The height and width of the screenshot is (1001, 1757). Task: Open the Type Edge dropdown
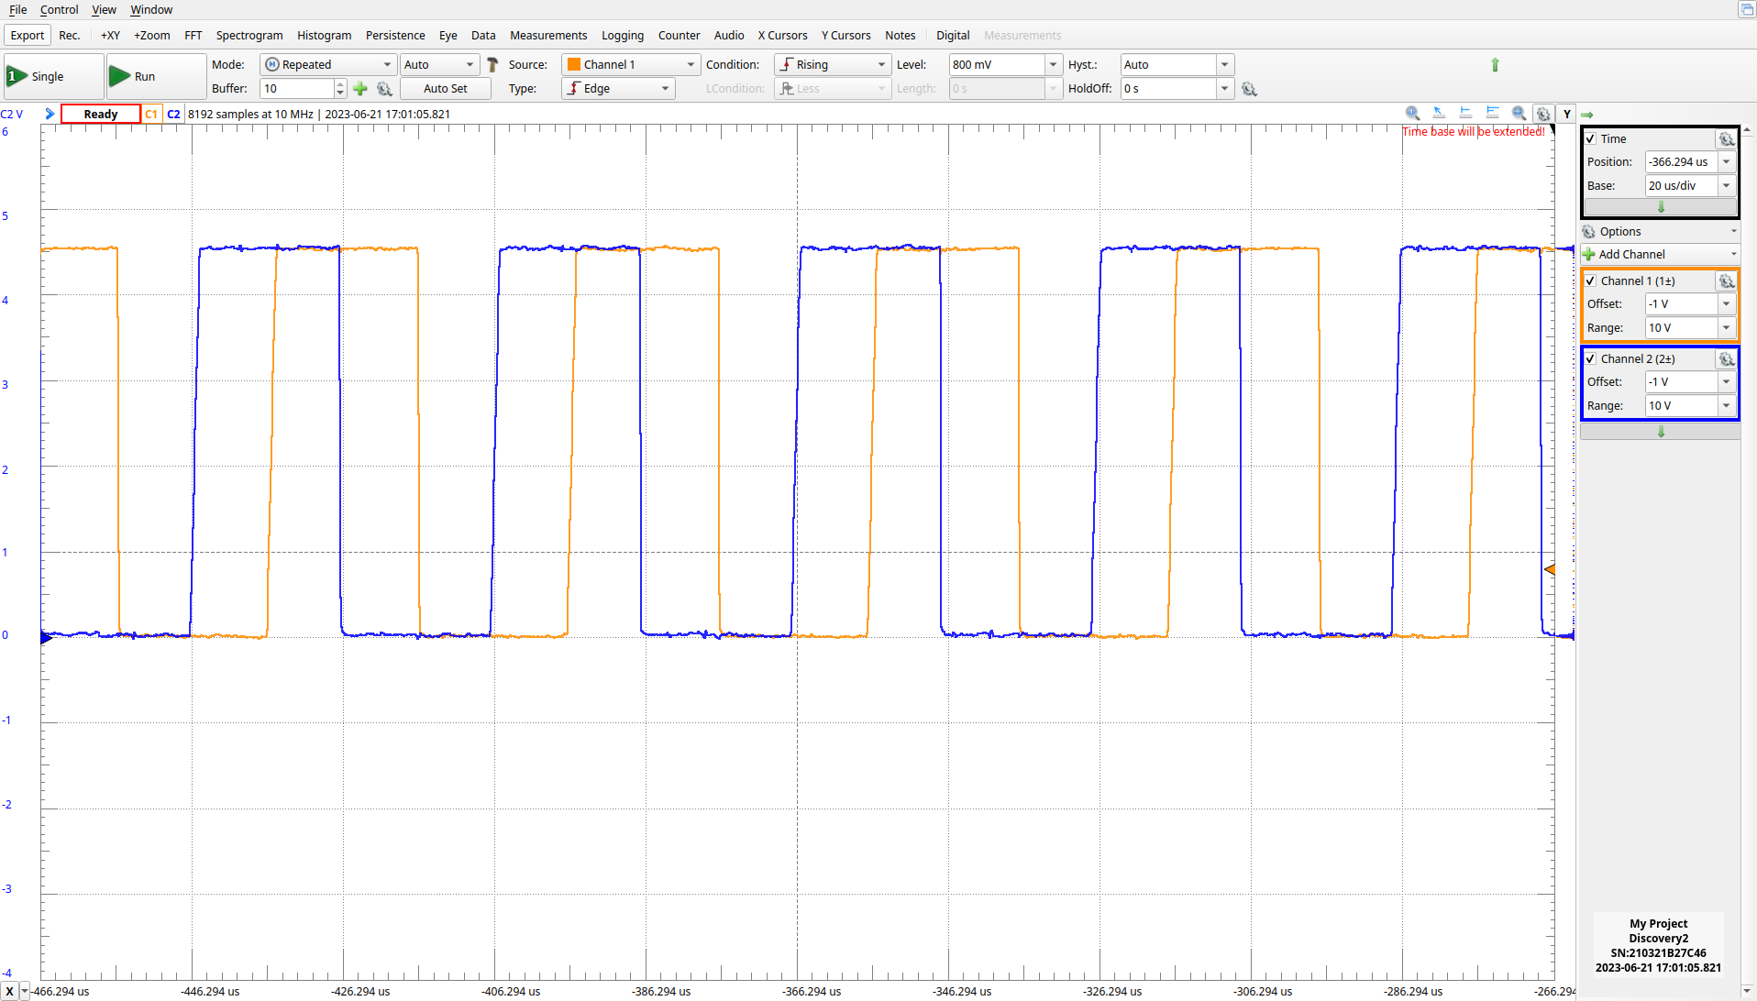pos(618,88)
